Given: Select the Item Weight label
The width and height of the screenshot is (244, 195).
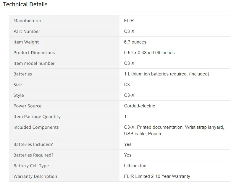Looking at the screenshot, I should [x=26, y=42].
